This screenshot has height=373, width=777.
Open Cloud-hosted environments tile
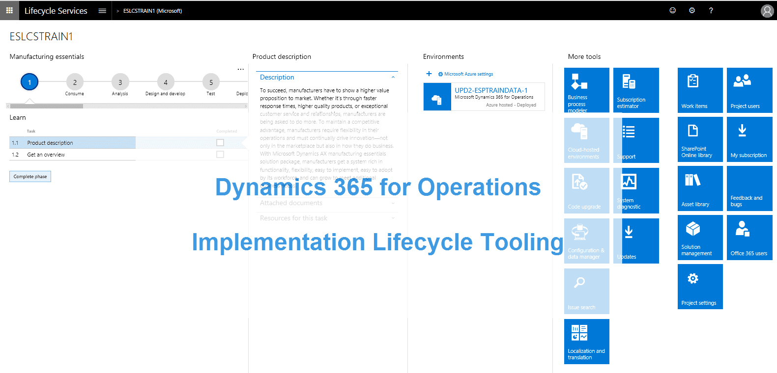tap(587, 140)
